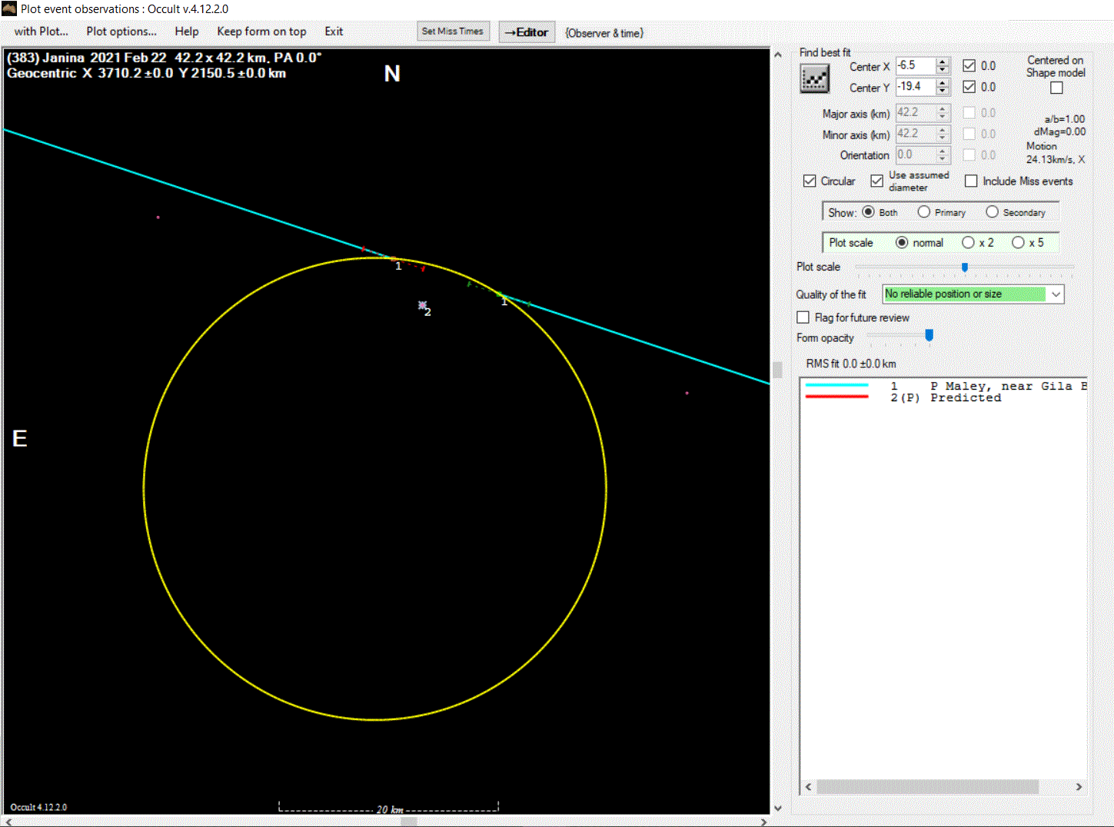
Task: Select the Keep form on top menu
Action: tap(261, 32)
